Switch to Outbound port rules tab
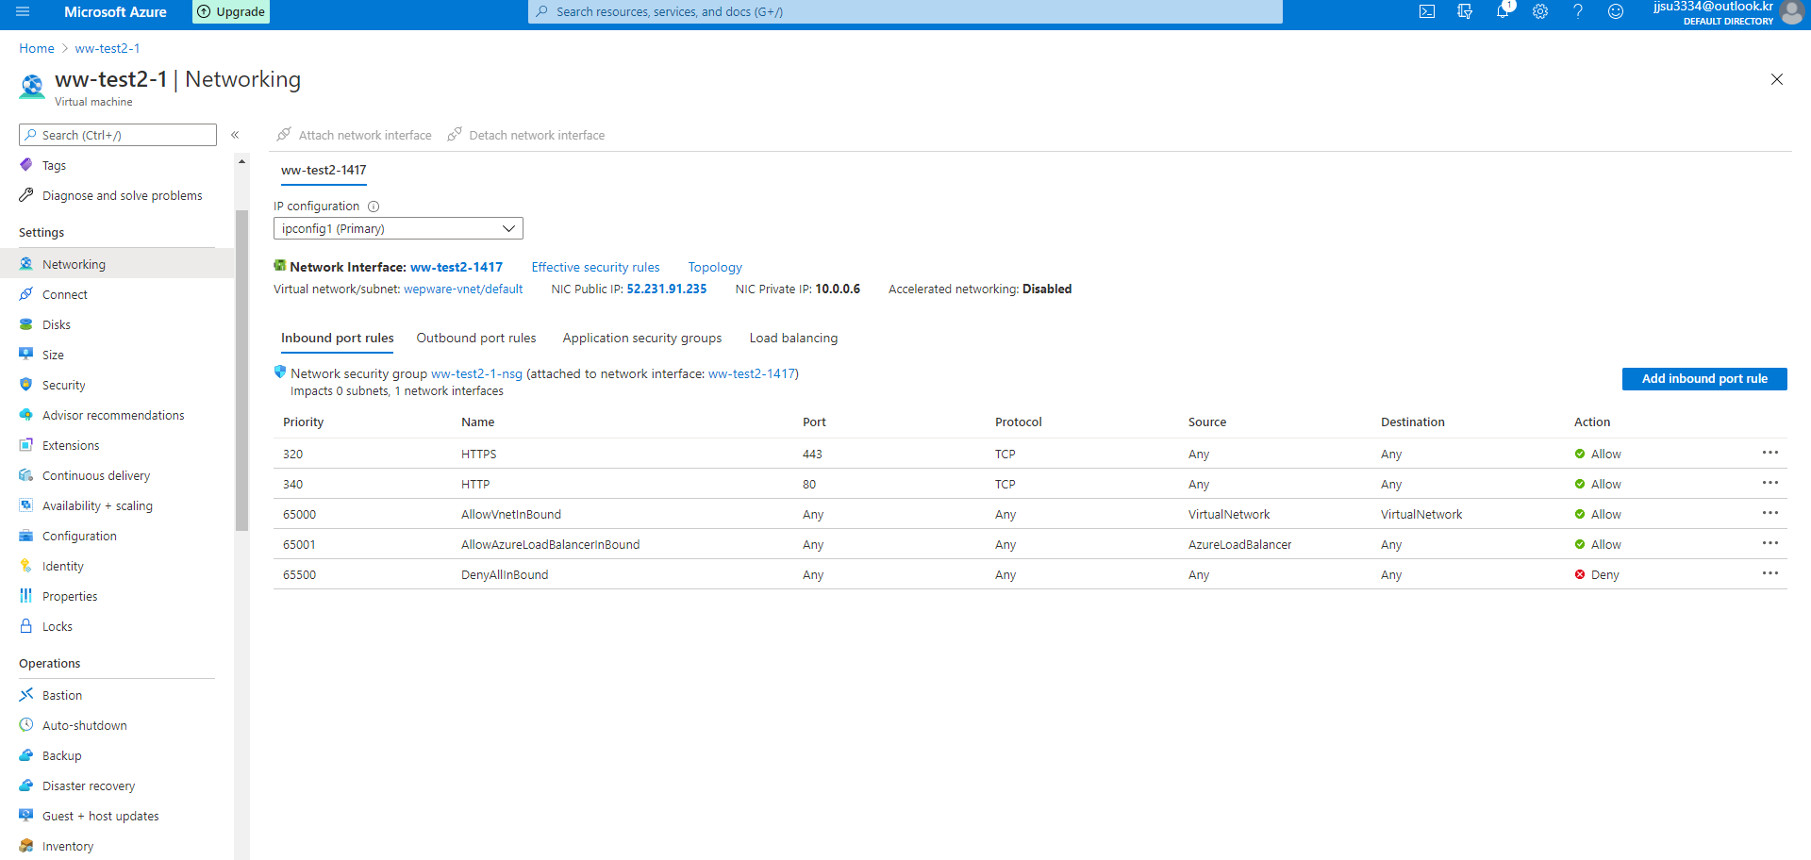The image size is (1811, 860). coord(476,338)
